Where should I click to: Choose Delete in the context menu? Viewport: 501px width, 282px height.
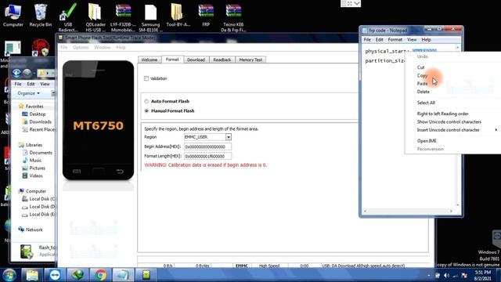click(x=423, y=92)
